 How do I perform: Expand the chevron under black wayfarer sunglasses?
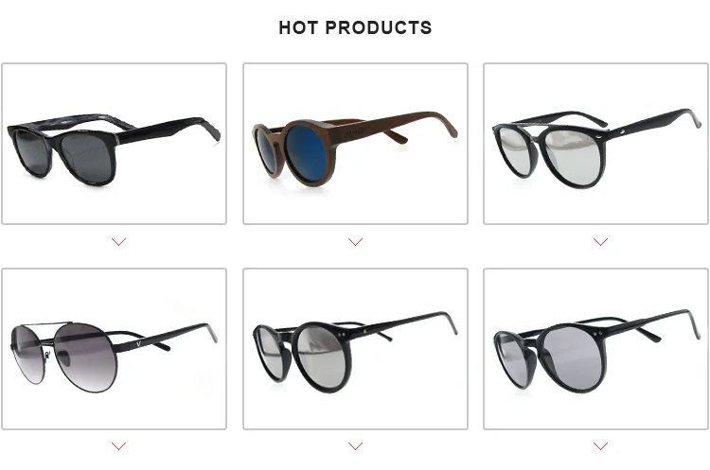118,242
